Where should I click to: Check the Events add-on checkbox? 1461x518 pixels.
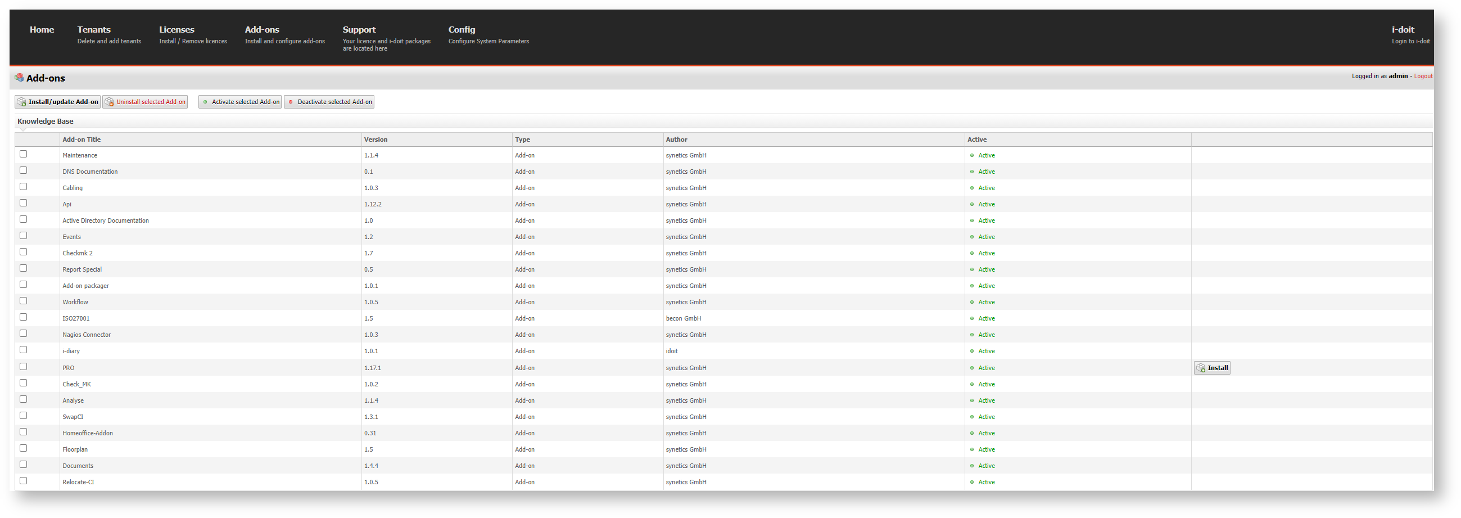[x=23, y=236]
